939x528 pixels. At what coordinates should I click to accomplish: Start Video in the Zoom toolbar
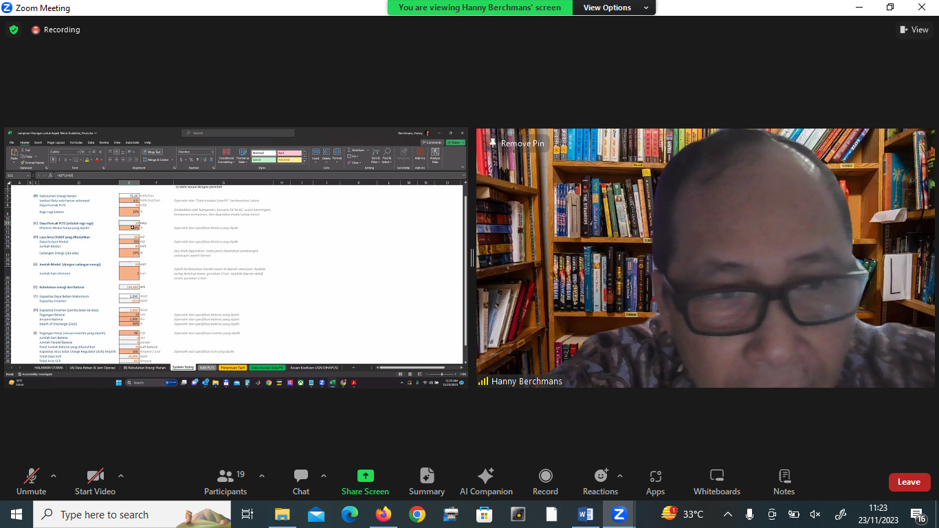95,481
